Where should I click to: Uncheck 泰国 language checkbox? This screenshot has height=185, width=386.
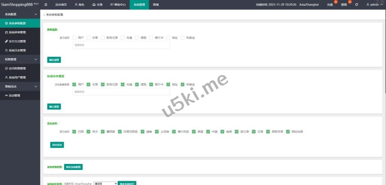(193, 132)
